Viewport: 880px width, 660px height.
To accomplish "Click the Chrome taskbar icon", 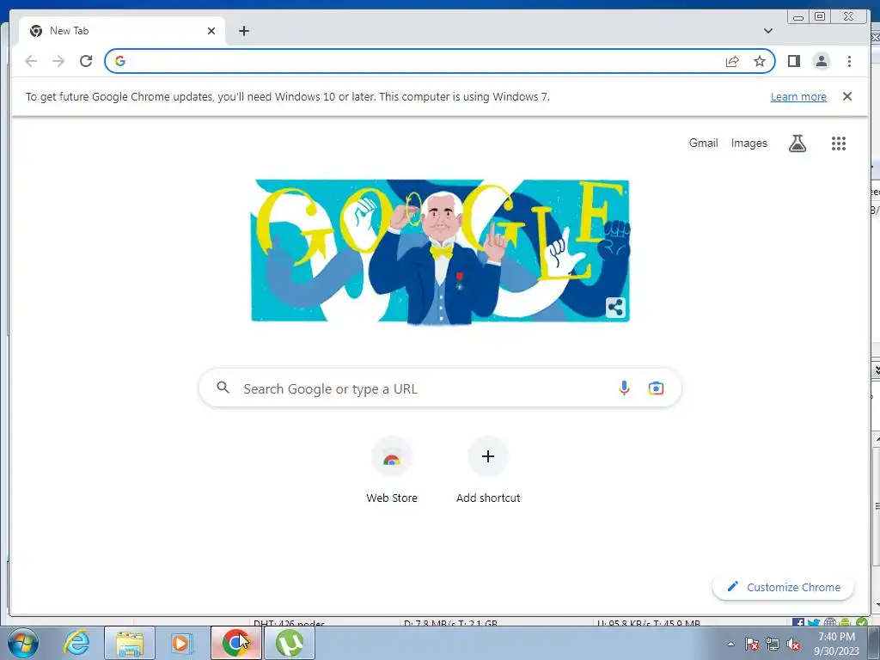I will tap(236, 643).
